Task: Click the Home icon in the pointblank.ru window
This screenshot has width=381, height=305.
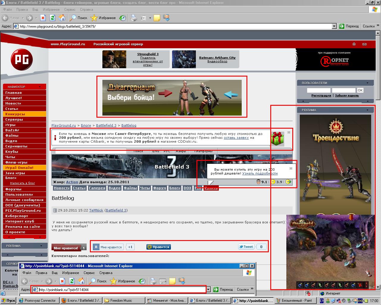Action: (x=81, y=281)
